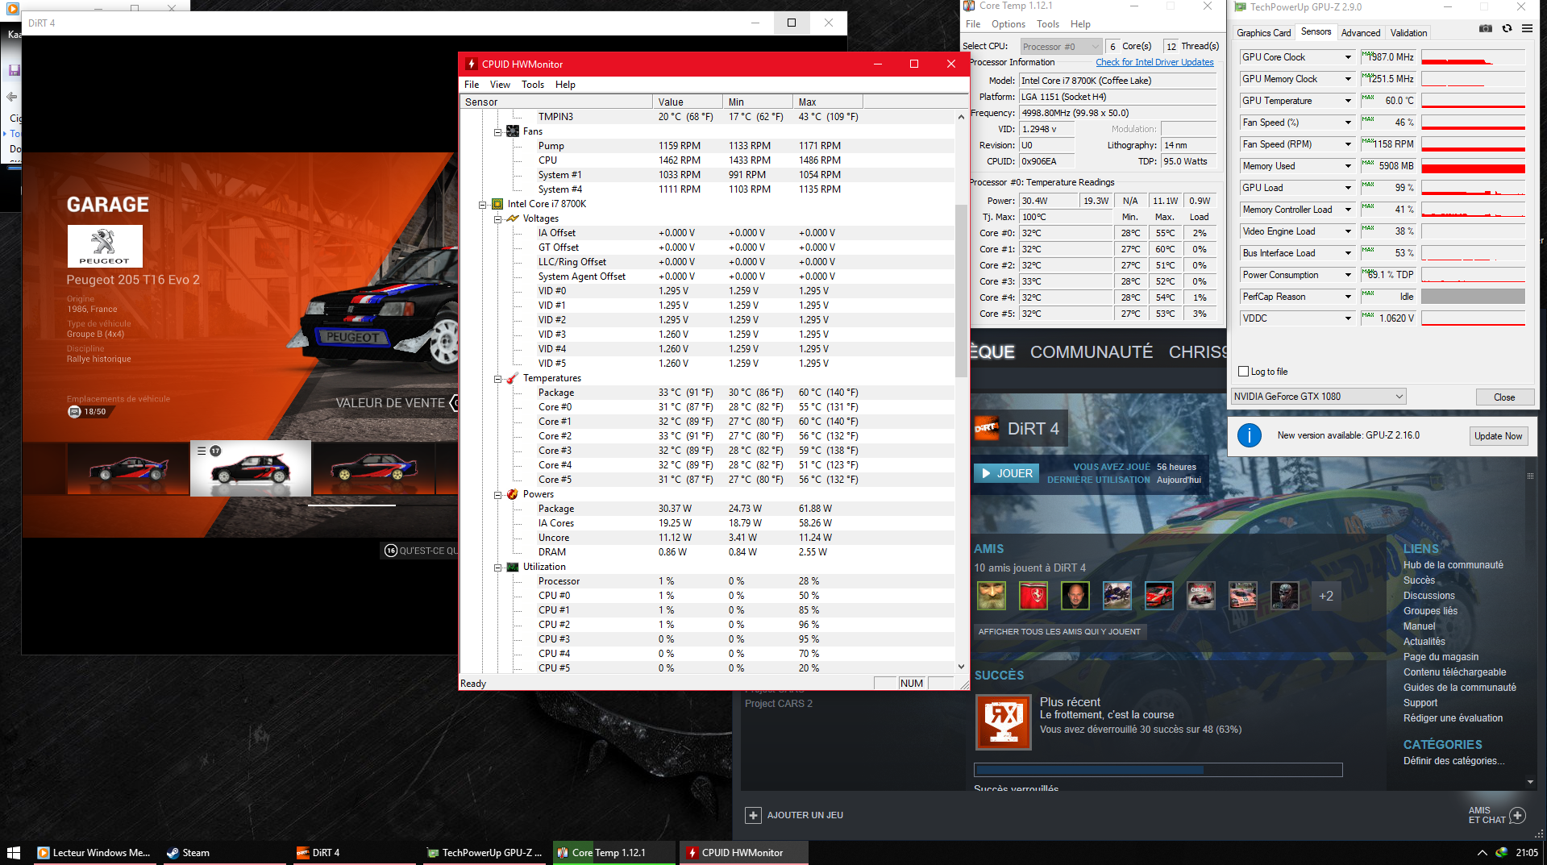
Task: Open the Fan Speed (RPM) sensor dropdown
Action: [x=1348, y=144]
